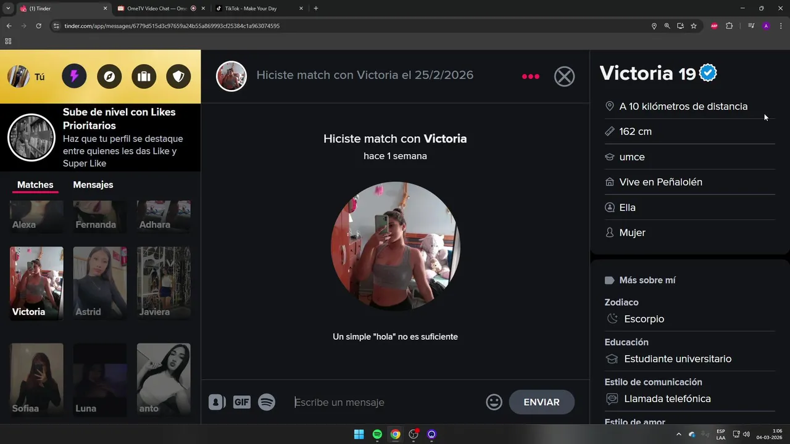Click 'A 10 kilómetros de distancia' text
Screen dimensions: 790x444
[x=683, y=106]
